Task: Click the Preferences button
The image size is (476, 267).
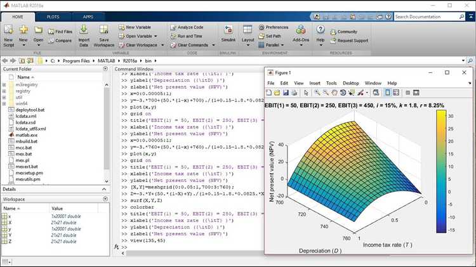Action: [274, 27]
